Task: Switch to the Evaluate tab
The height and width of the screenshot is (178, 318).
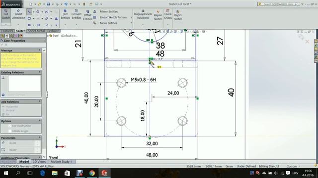Action: pyautogui.click(x=53, y=31)
